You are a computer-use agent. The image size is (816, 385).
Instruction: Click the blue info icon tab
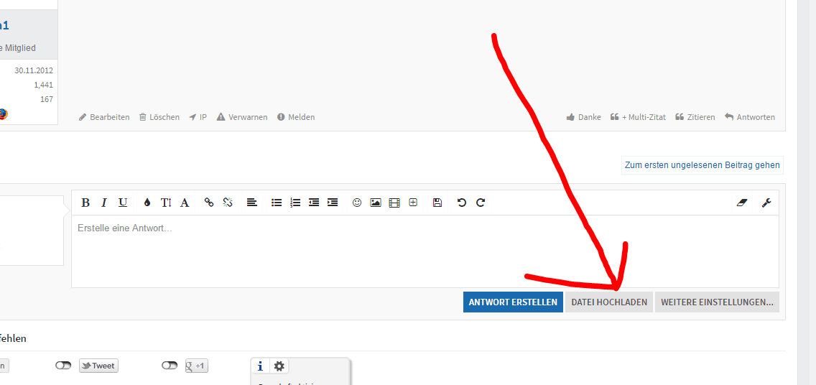[260, 366]
